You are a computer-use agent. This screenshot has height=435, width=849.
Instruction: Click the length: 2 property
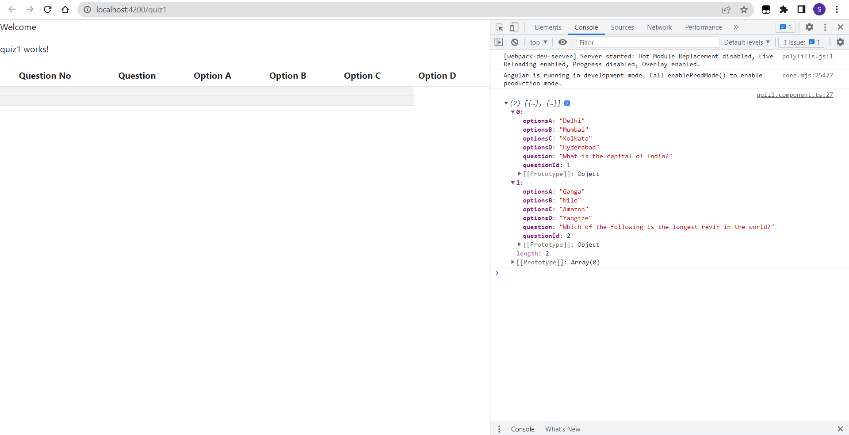(x=533, y=254)
